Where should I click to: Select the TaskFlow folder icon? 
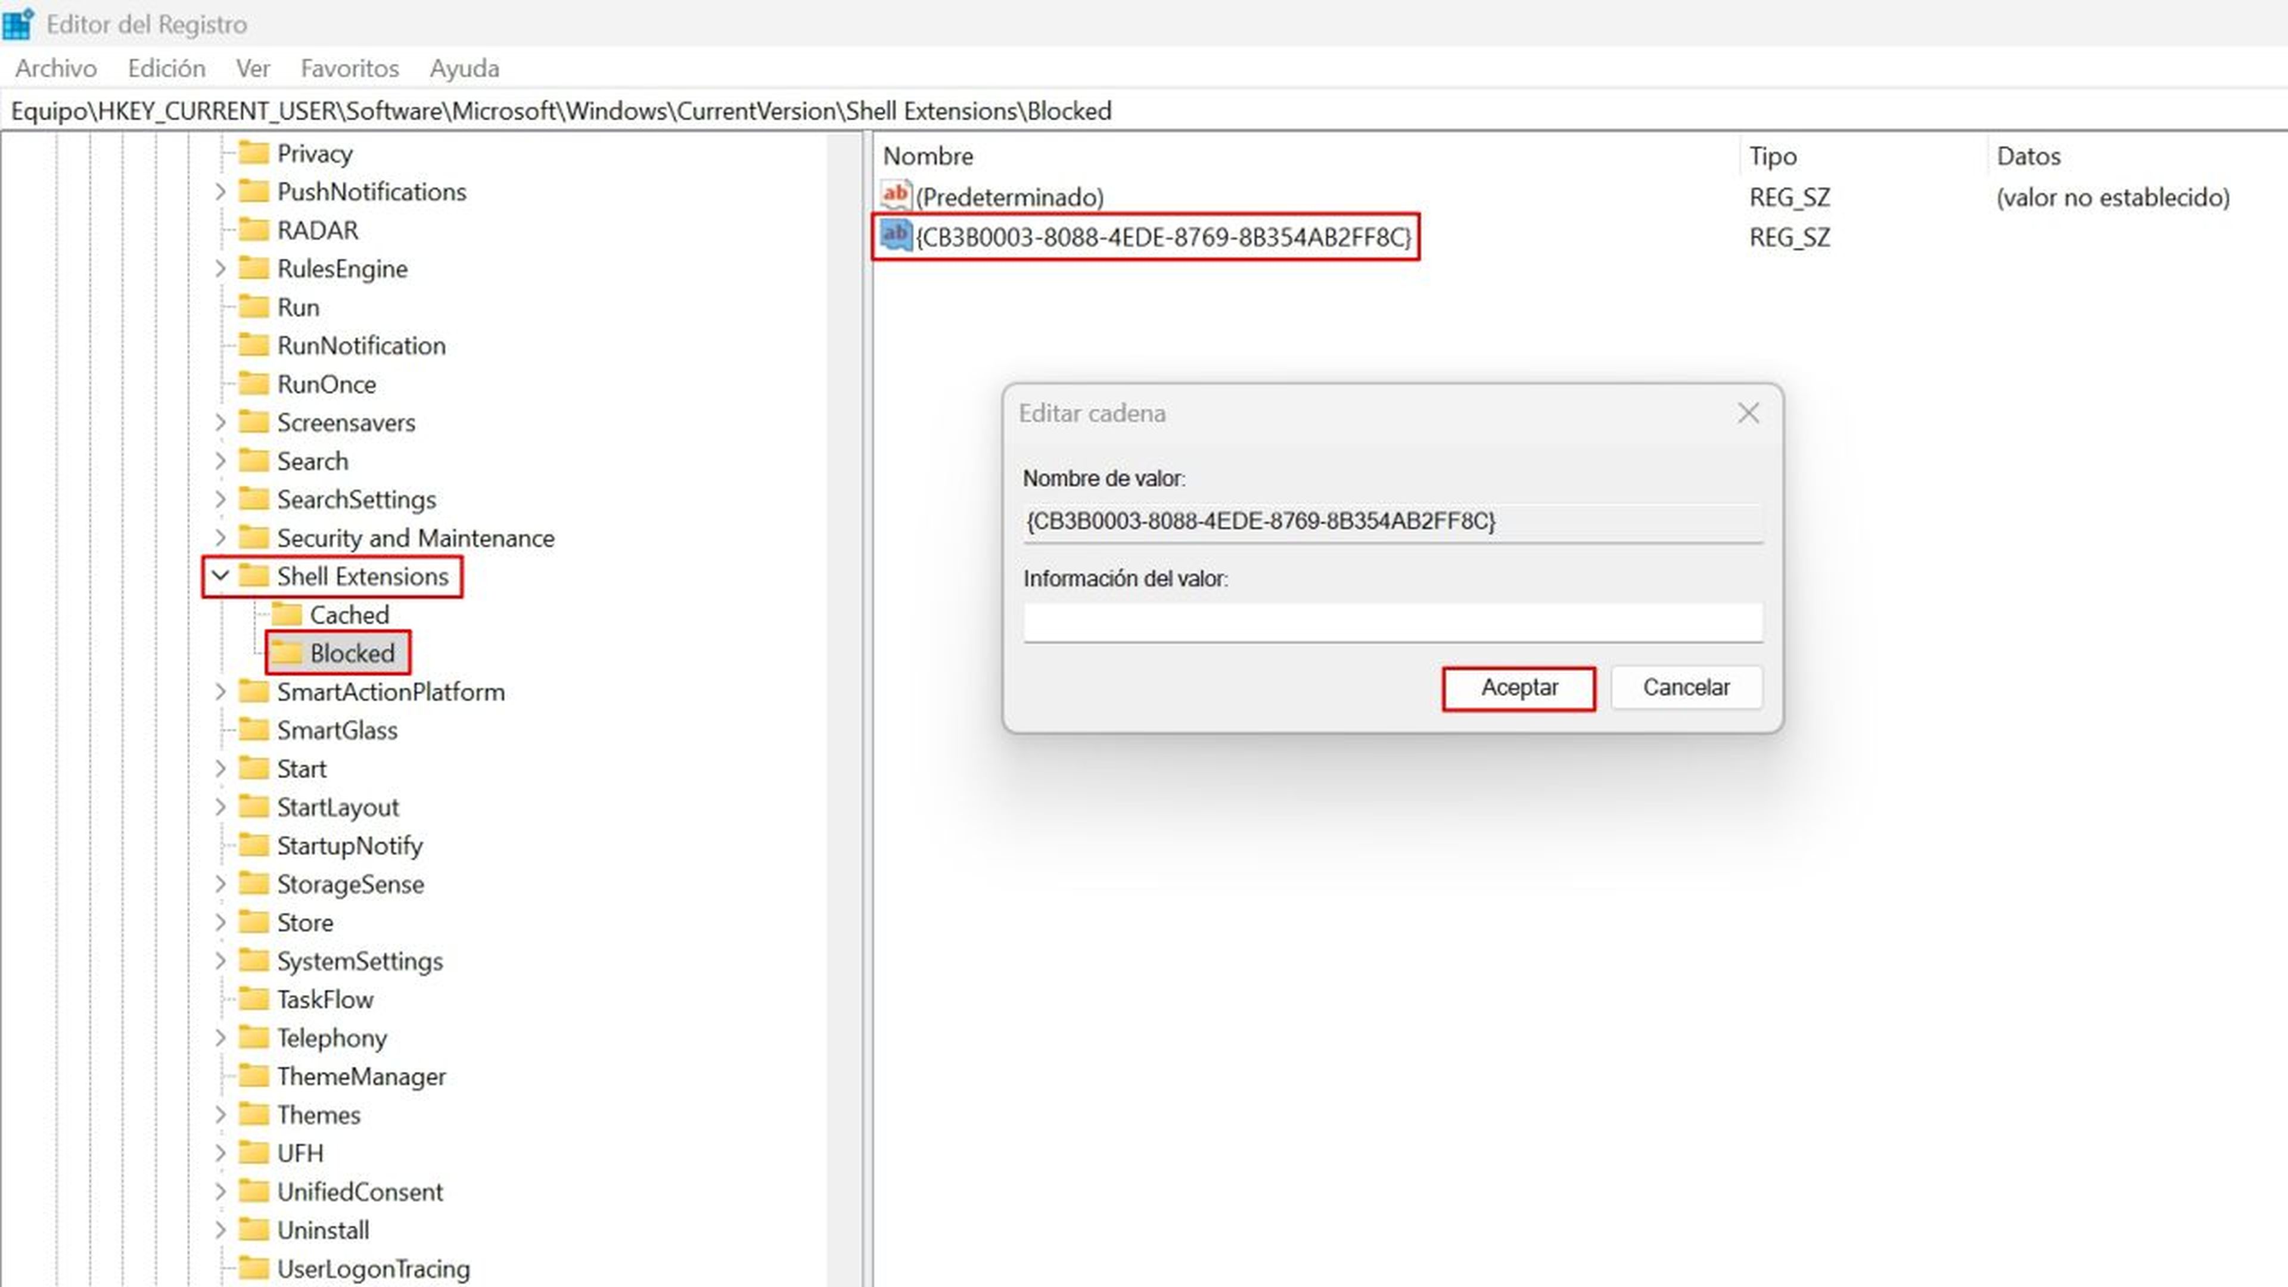tap(254, 999)
